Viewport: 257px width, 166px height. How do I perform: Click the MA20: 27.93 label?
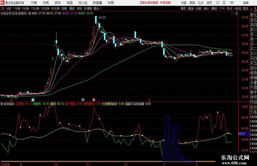[x=70, y=13]
